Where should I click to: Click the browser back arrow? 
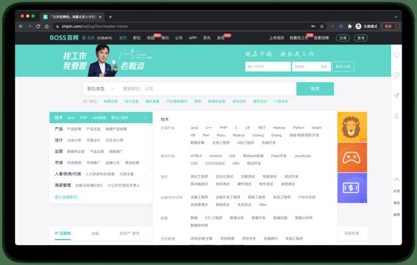[21, 26]
